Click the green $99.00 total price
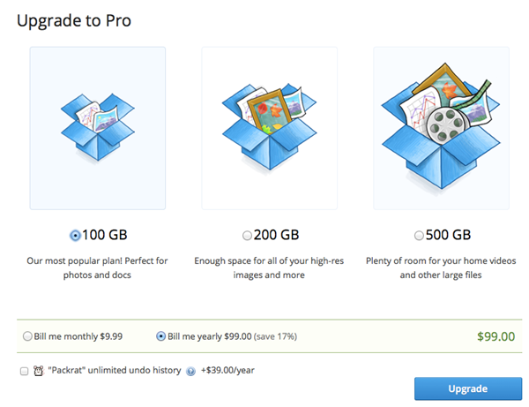 point(495,336)
